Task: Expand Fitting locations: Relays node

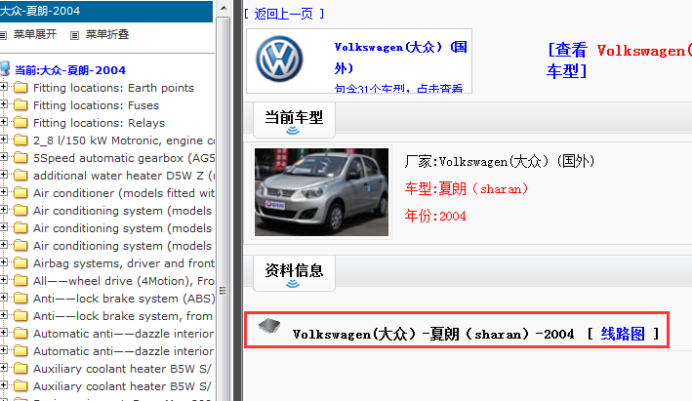Action: click(x=4, y=122)
